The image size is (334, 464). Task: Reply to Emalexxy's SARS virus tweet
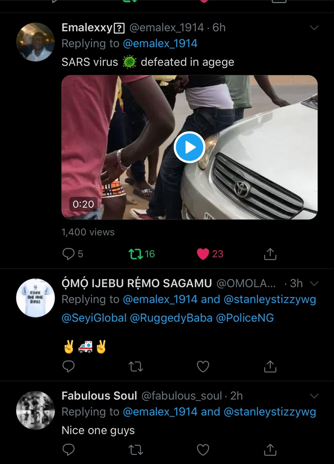(69, 253)
